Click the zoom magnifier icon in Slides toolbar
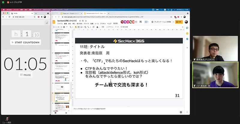The image size is (240, 124). click(70, 27)
